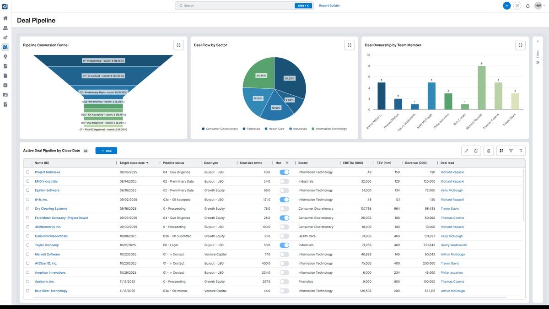Open the filter funnel icon above table
Screen dimensions: 549x309
coord(511,151)
